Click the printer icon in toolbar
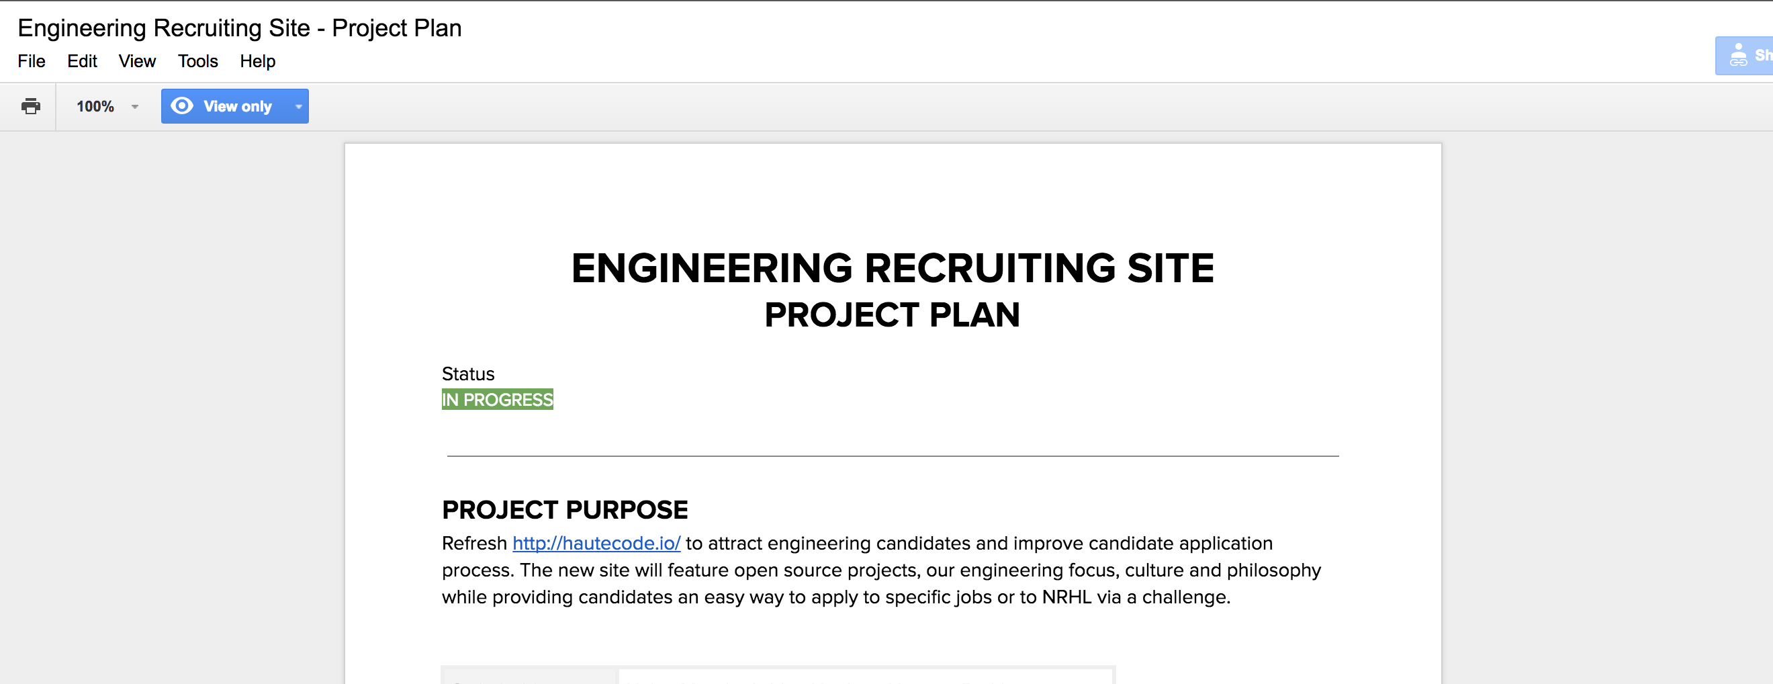Screen dimensions: 1773x684 tap(31, 106)
